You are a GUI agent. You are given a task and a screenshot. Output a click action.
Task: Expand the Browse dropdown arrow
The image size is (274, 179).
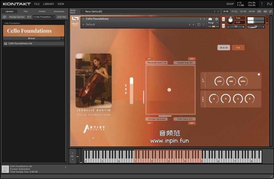click(62, 38)
